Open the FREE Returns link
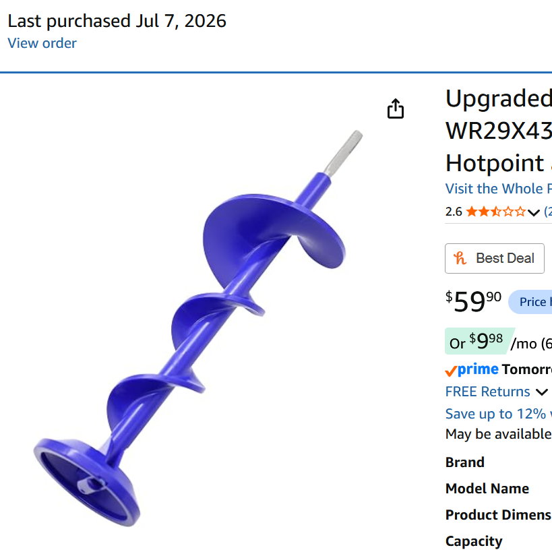 [488, 392]
